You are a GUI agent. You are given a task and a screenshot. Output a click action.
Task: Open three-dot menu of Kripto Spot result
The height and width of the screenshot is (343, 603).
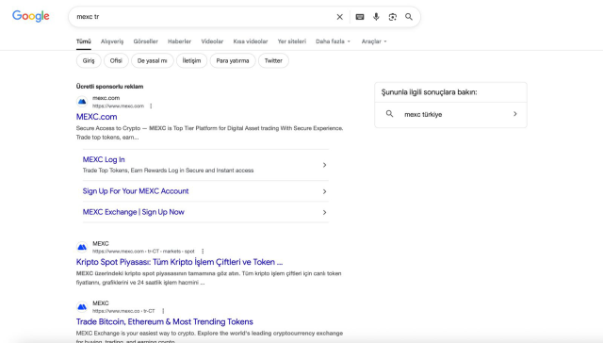tap(203, 251)
